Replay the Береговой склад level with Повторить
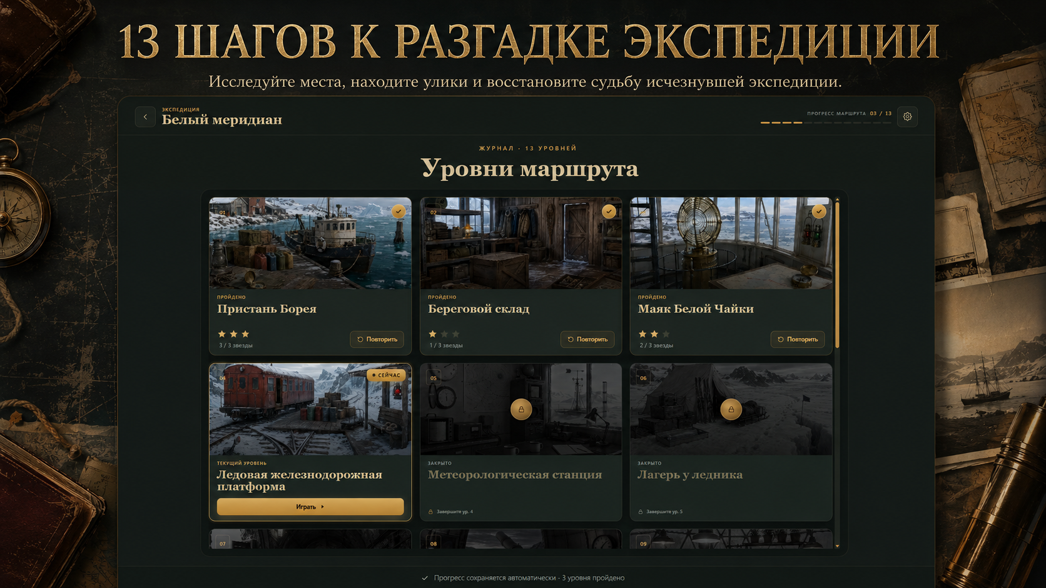Image resolution: width=1046 pixels, height=588 pixels. click(587, 339)
